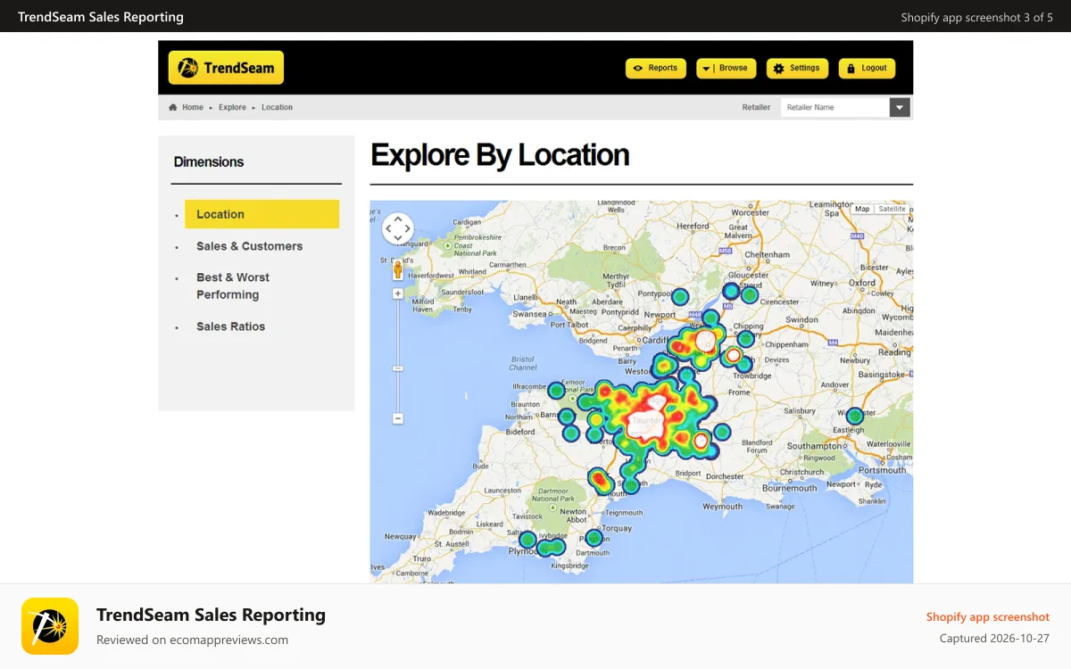Screen dimensions: 1071x669
Task: Click the heat spot at Plymouth
Action: 527,540
